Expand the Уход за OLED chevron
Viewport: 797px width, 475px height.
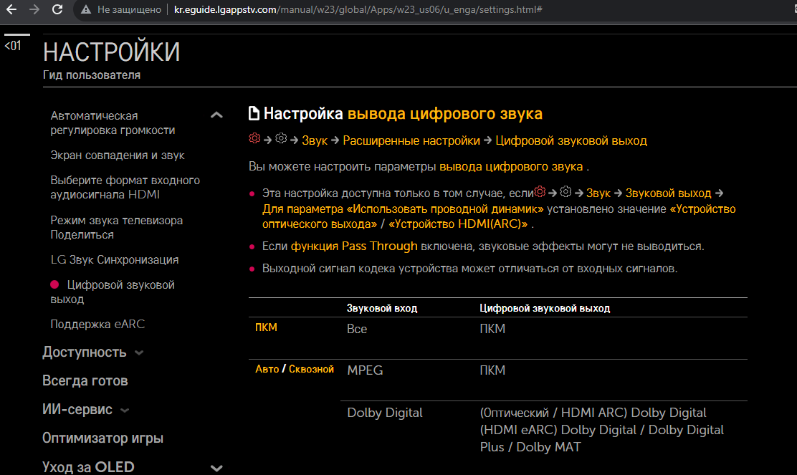216,468
